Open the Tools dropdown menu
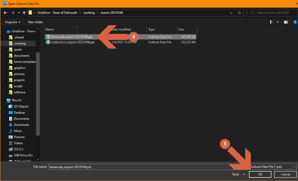 coord(238,174)
